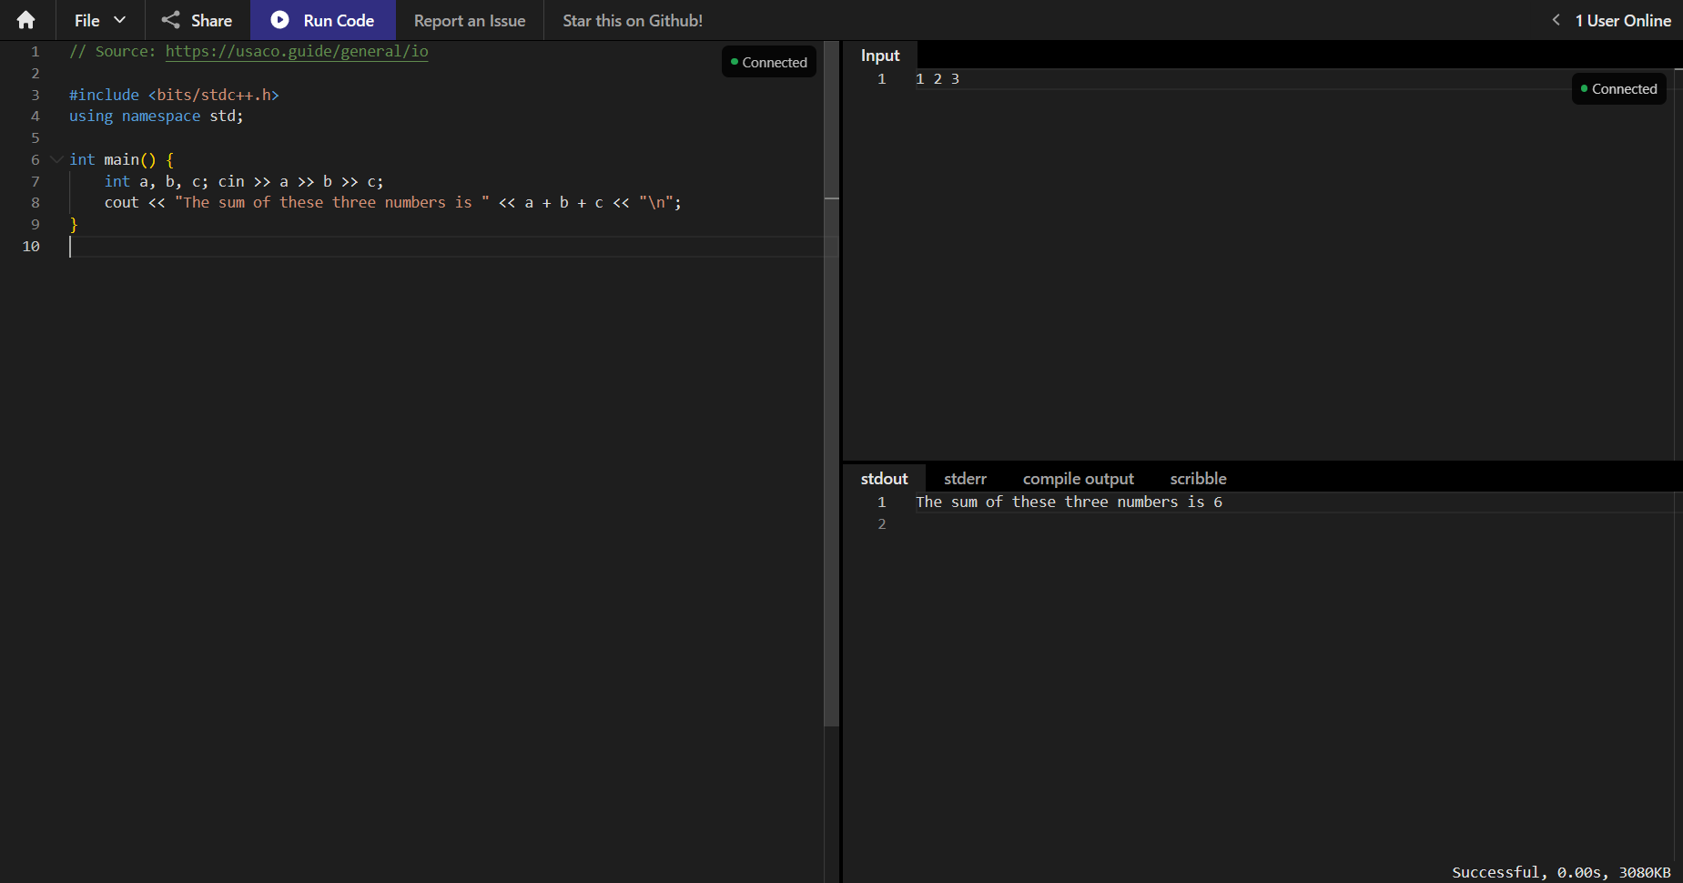The image size is (1683, 883).
Task: Click the green Connected indicator on the editor
Action: coord(768,61)
